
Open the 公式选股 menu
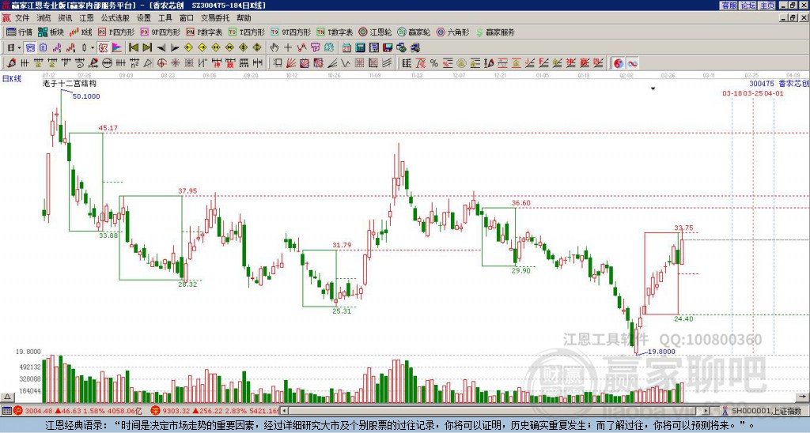[115, 18]
